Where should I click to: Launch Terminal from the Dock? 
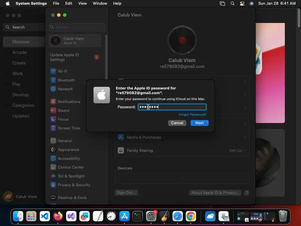tap(138, 216)
